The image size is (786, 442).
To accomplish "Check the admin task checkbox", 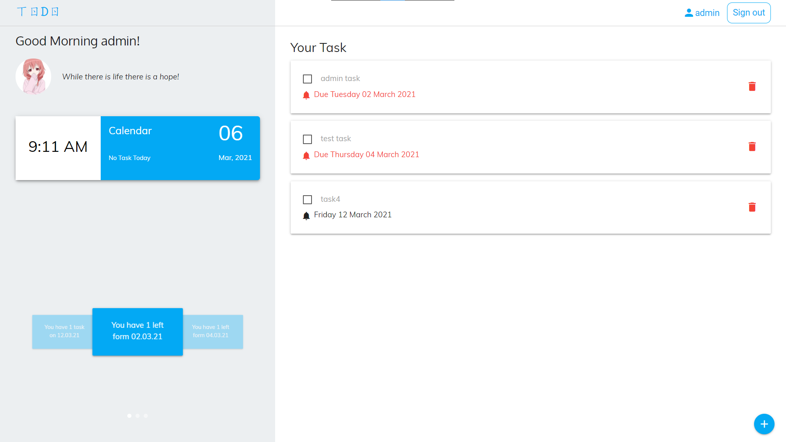I will point(307,79).
